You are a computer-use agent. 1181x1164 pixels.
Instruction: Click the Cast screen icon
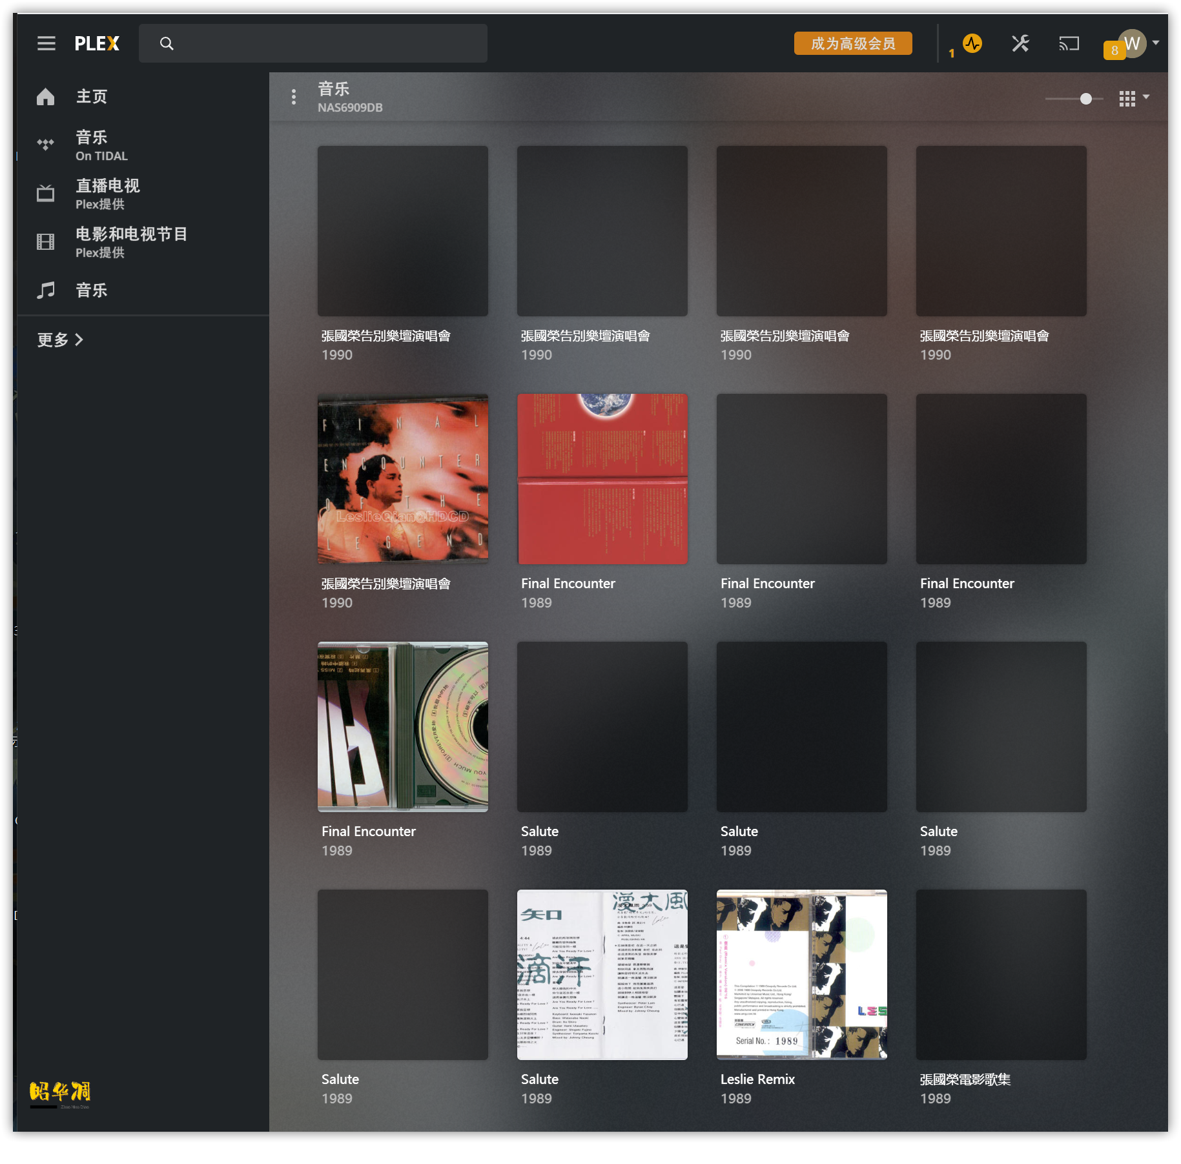point(1069,43)
